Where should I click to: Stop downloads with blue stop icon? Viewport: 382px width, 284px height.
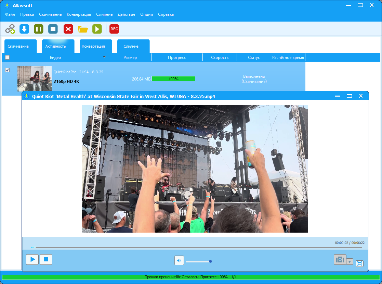pyautogui.click(x=53, y=29)
